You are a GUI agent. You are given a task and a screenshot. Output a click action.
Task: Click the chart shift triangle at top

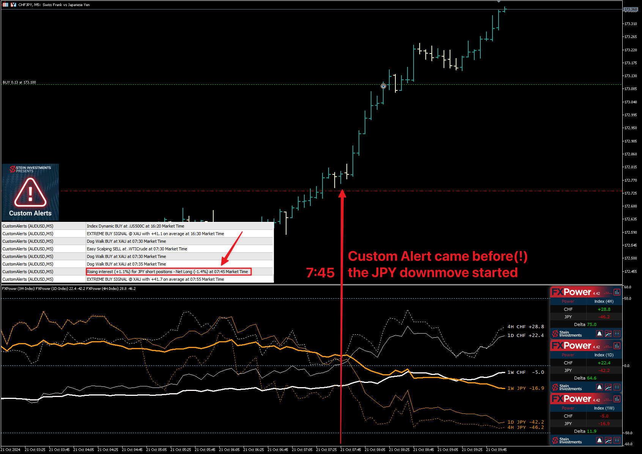(499, 2)
